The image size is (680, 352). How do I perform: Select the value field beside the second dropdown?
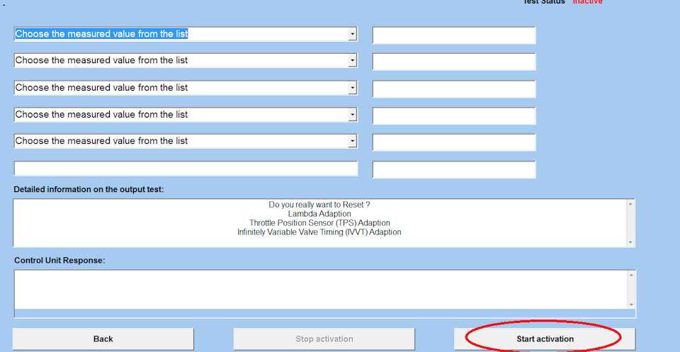pos(454,62)
